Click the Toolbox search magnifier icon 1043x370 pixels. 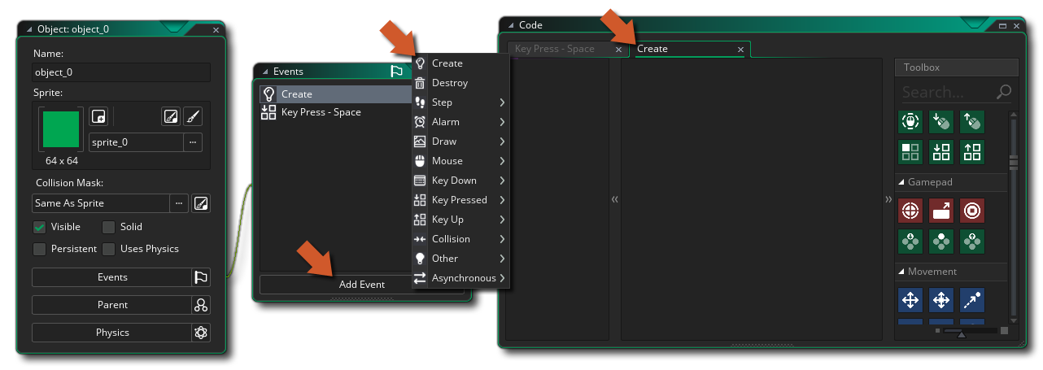1004,92
